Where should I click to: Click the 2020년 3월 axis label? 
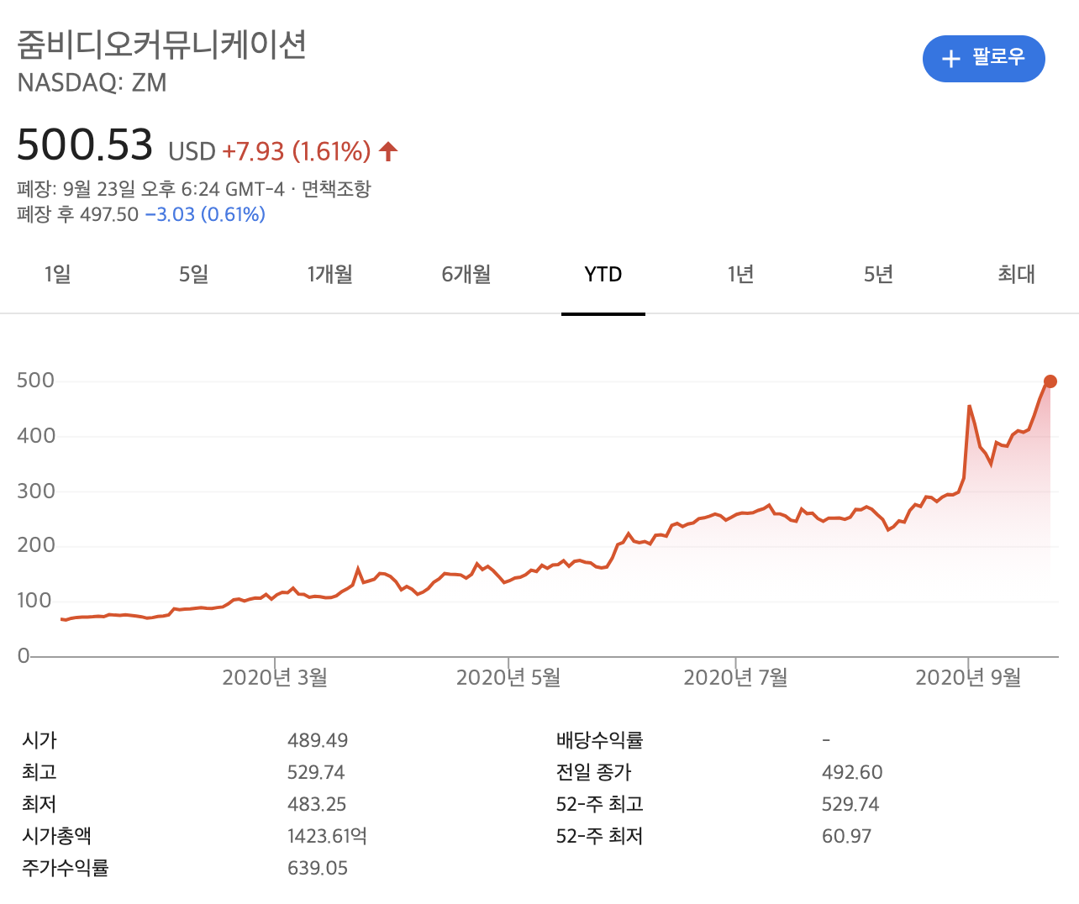(x=275, y=677)
